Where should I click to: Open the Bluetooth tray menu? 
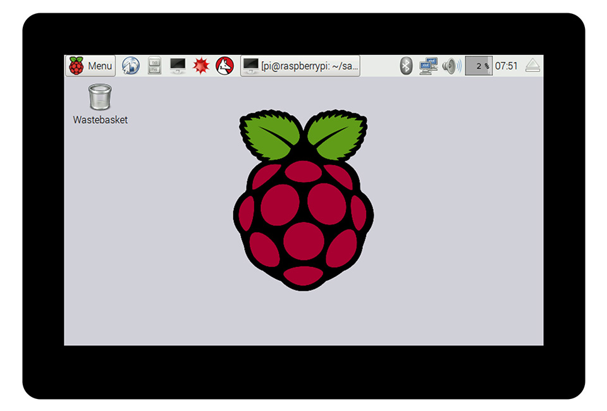click(407, 66)
